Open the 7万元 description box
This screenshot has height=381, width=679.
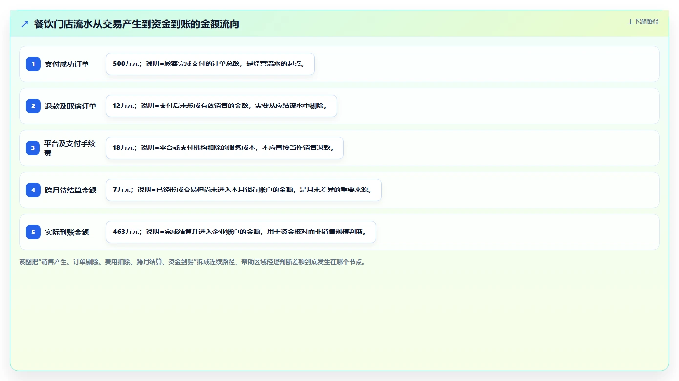[x=243, y=190]
